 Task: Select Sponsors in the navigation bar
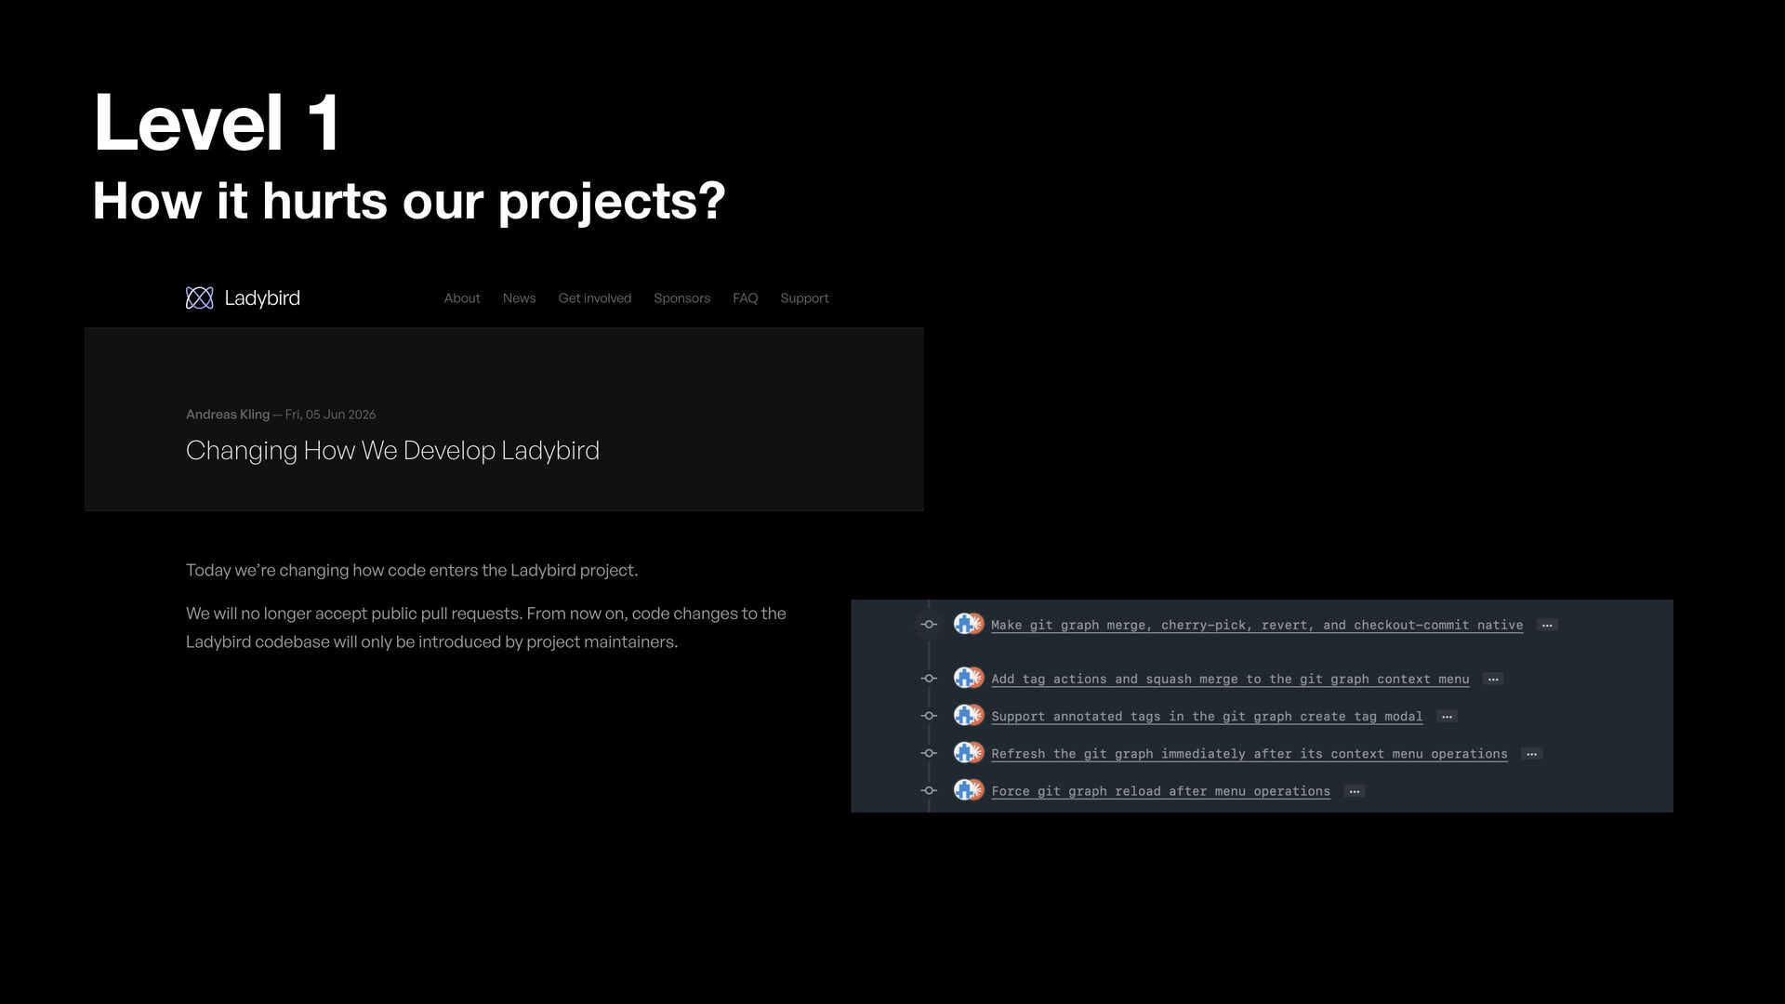tap(681, 298)
